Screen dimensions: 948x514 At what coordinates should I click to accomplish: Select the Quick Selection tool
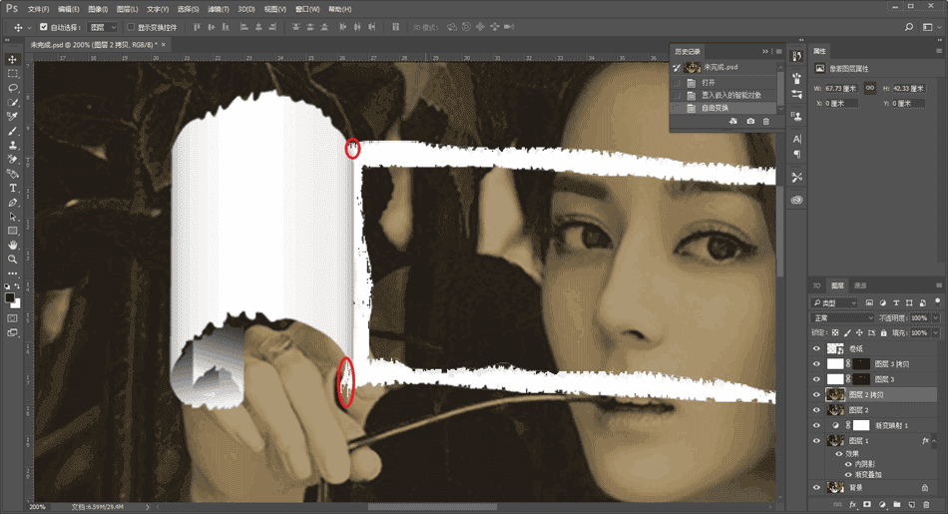point(13,102)
